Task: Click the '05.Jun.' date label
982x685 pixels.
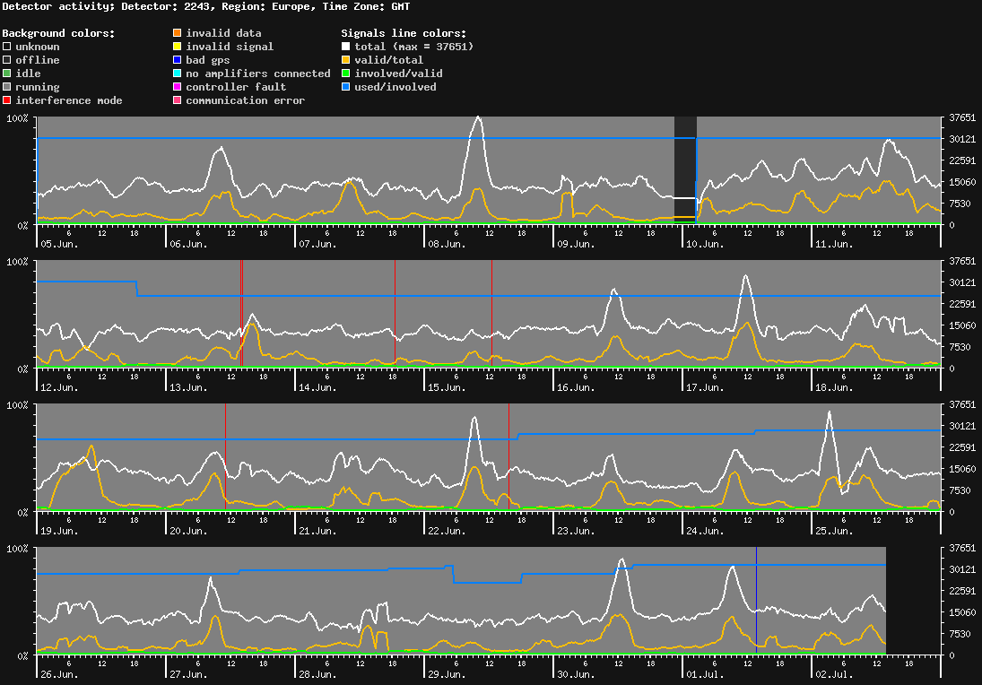Action: (x=59, y=244)
